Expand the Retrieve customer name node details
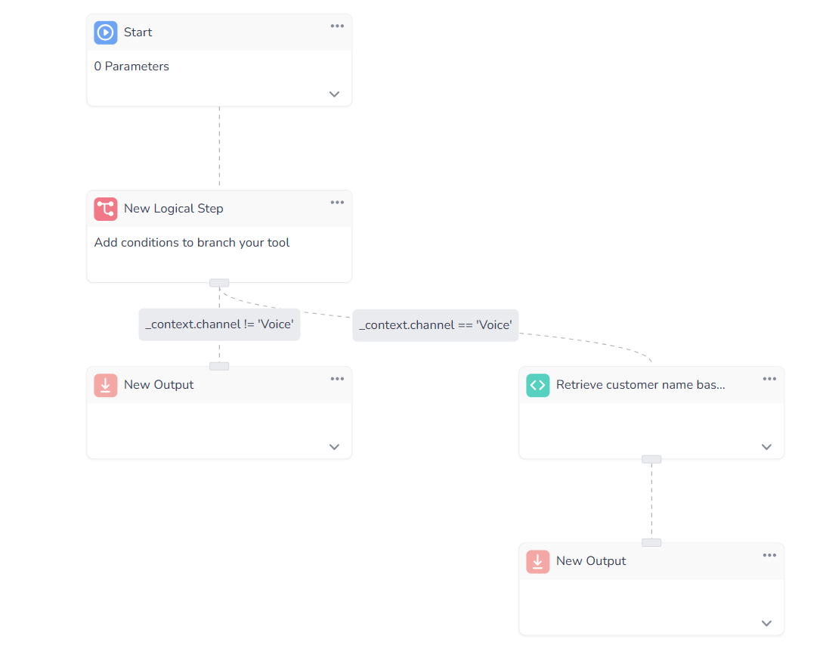 766,447
